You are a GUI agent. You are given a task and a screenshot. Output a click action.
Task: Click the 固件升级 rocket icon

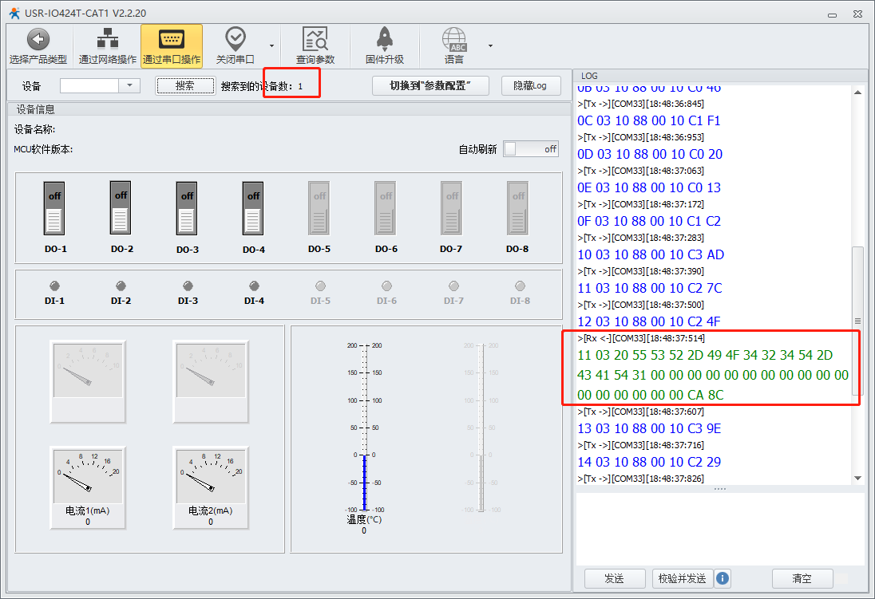point(384,39)
